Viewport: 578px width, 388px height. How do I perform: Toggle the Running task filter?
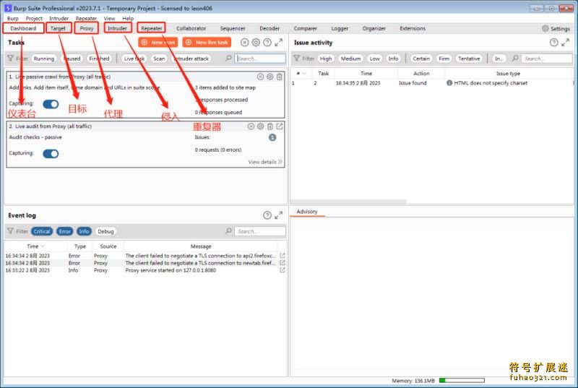tap(44, 59)
